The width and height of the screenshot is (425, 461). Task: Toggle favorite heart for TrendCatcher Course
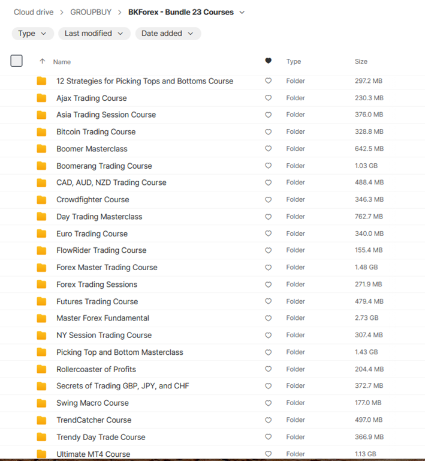point(268,420)
